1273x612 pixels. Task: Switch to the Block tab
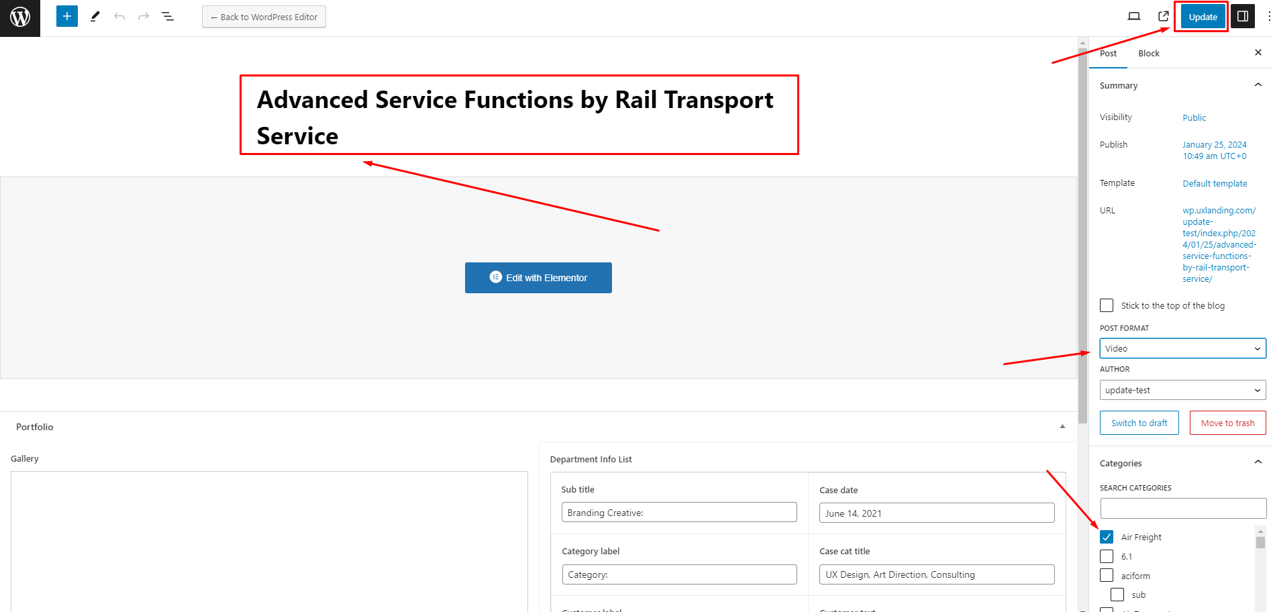[1149, 53]
